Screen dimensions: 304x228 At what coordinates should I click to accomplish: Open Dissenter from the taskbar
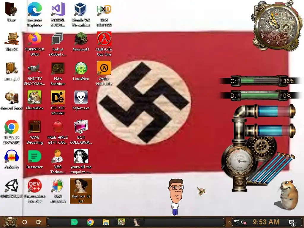pyautogui.click(x=75, y=222)
